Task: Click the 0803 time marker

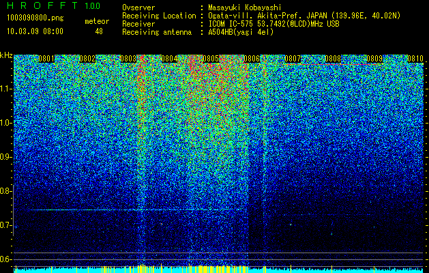Action: coord(128,59)
